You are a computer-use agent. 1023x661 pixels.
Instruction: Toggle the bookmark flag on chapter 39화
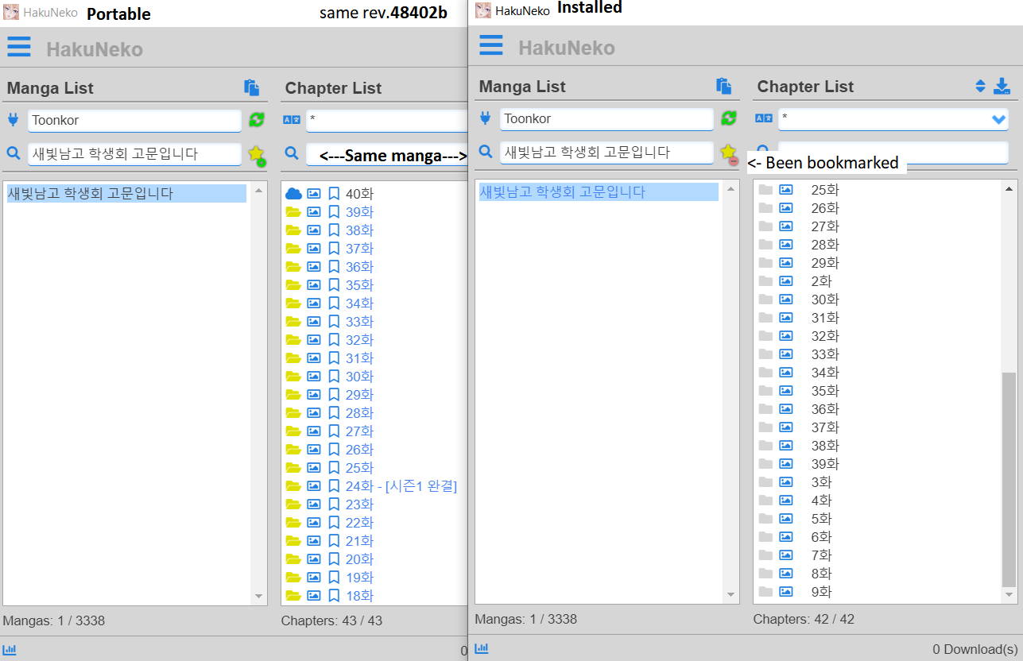333,211
